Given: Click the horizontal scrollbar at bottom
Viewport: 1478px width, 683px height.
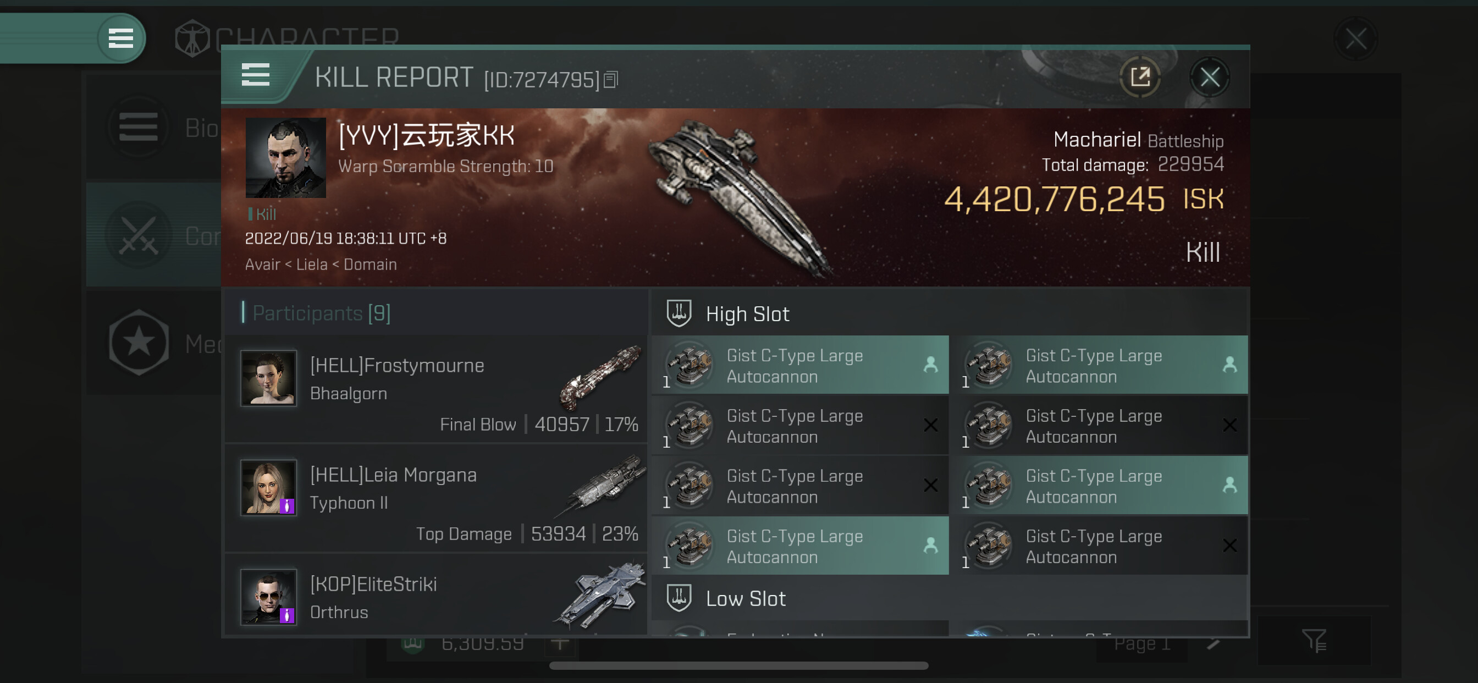Looking at the screenshot, I should pyautogui.click(x=738, y=666).
